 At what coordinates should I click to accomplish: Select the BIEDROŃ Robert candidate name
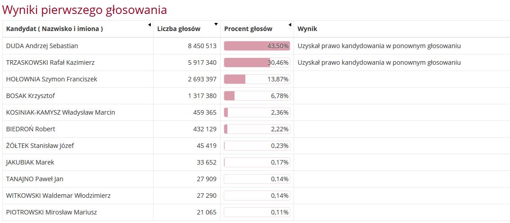tap(31, 129)
